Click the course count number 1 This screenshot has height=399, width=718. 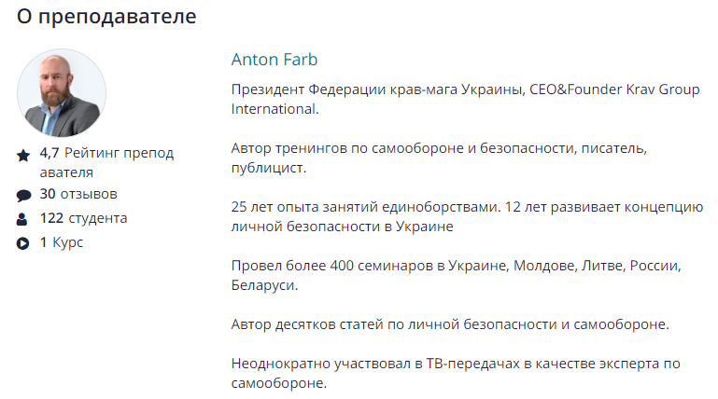[x=43, y=243]
